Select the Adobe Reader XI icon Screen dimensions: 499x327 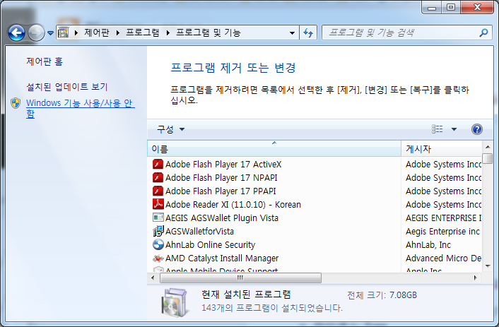(158, 204)
